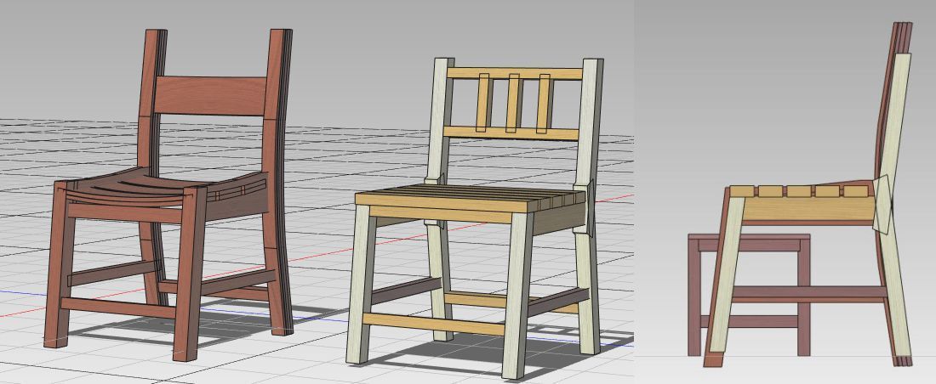Select the middle chair's top back rail
The image size is (936, 384).
coord(515,73)
